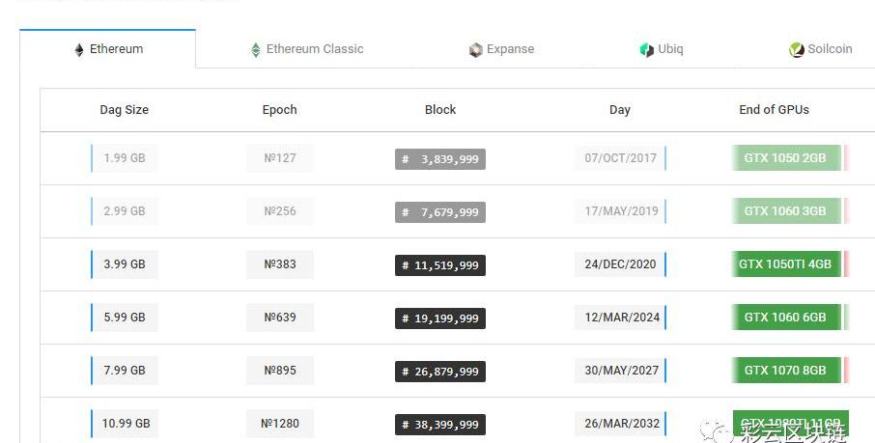The image size is (875, 443).
Task: Click the Dag Size column header
Action: coord(124,110)
